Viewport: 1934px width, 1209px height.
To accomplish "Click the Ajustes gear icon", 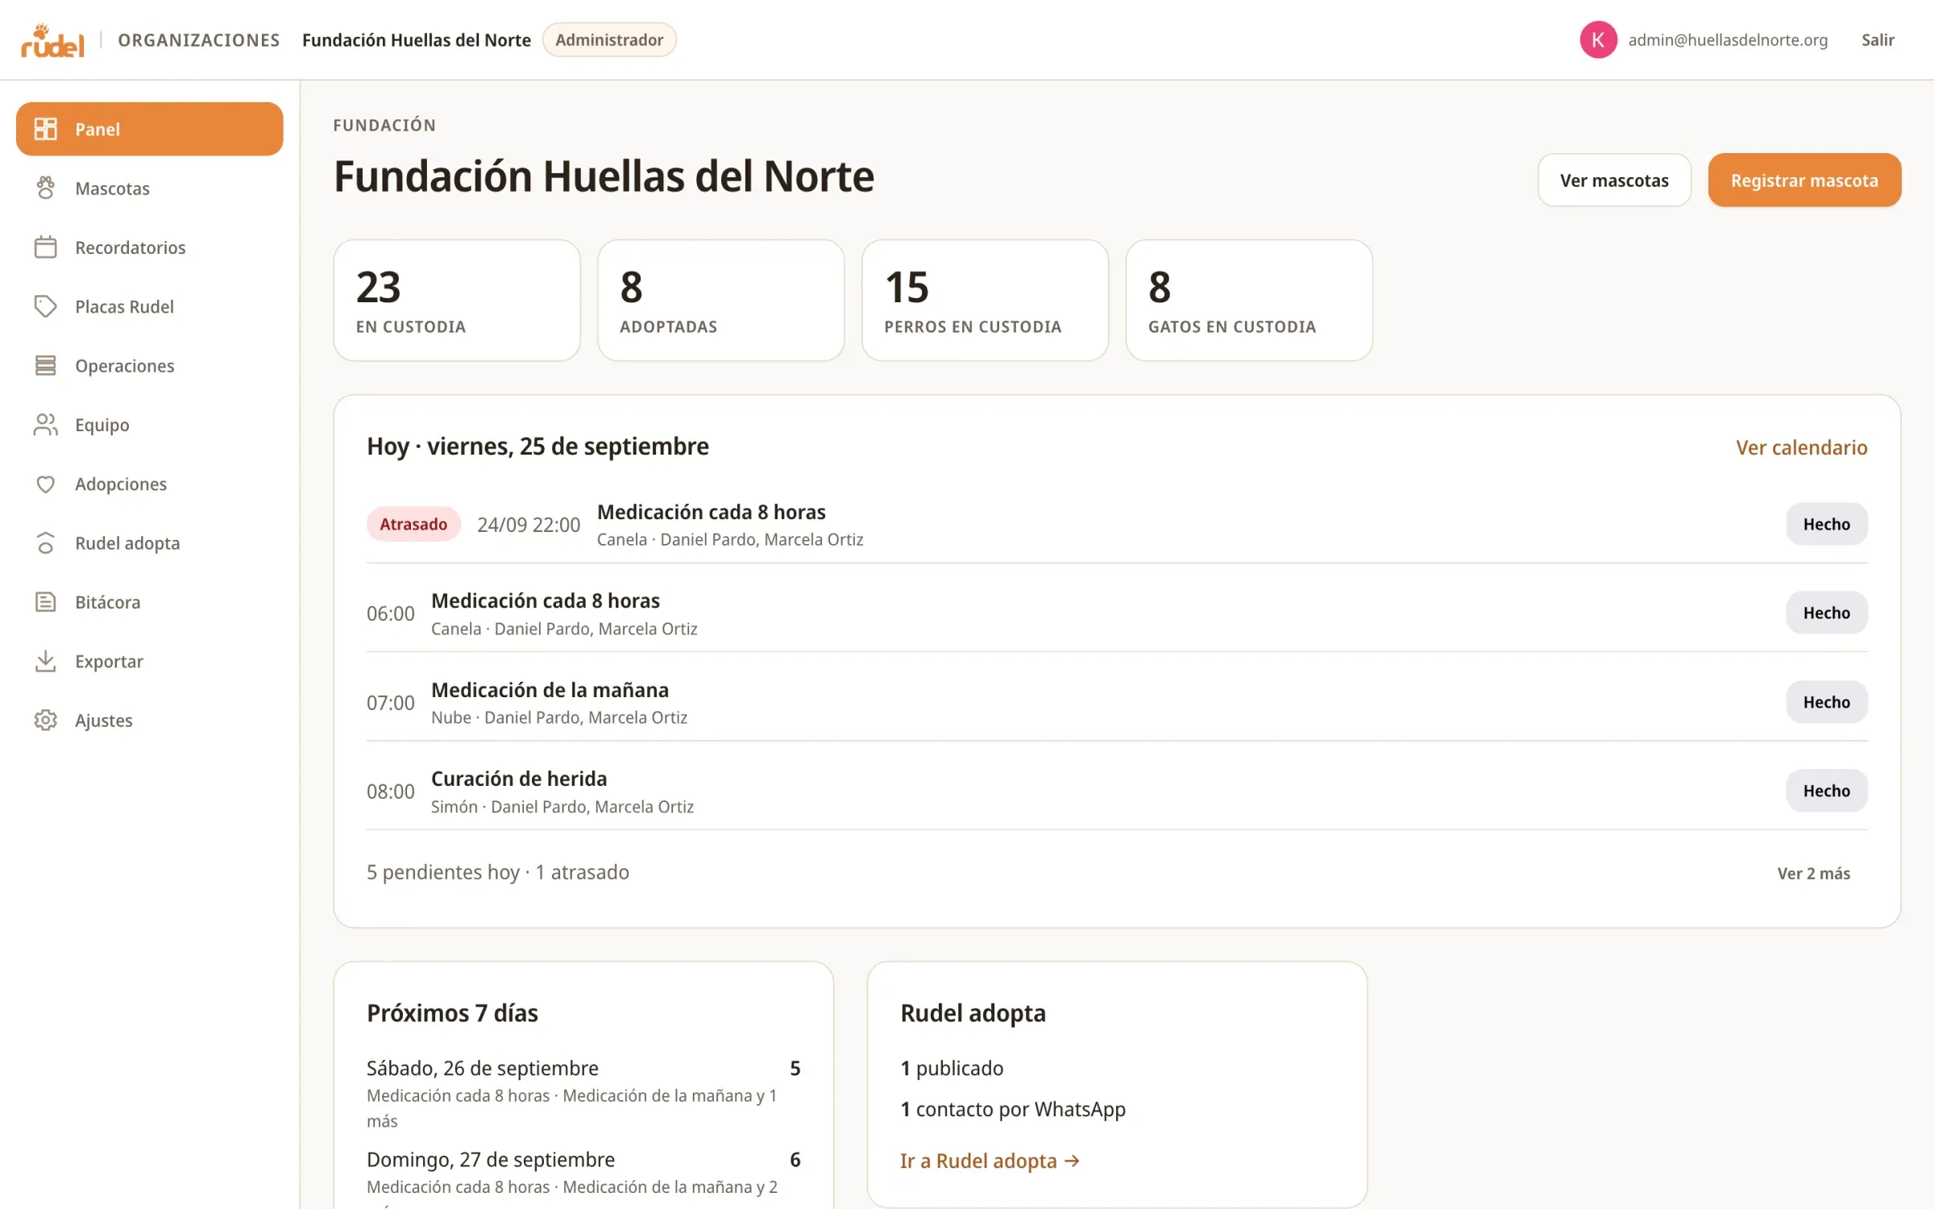I will 46,720.
